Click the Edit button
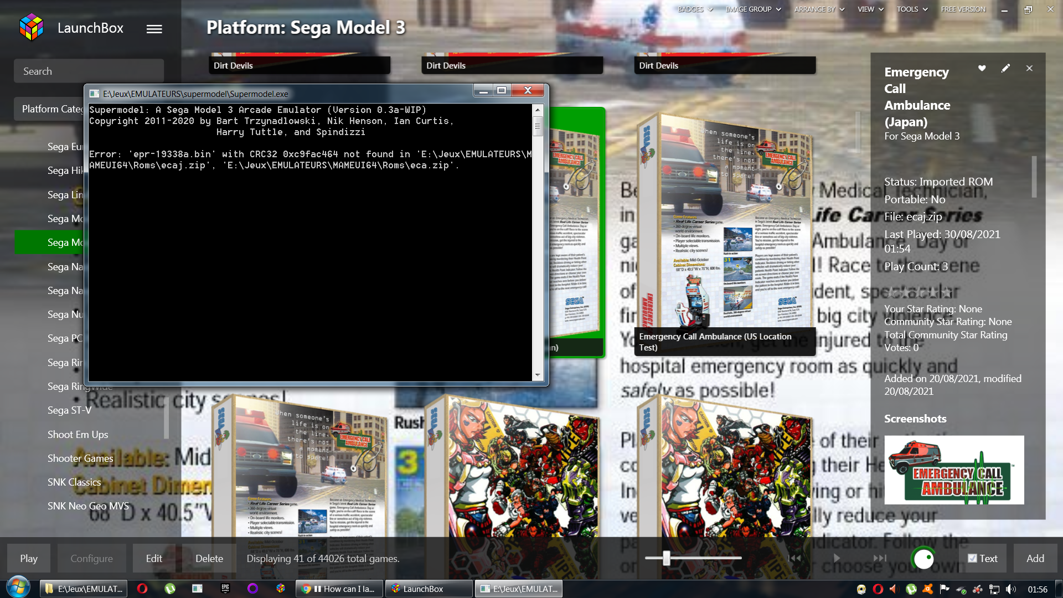The width and height of the screenshot is (1063, 598). click(x=154, y=558)
